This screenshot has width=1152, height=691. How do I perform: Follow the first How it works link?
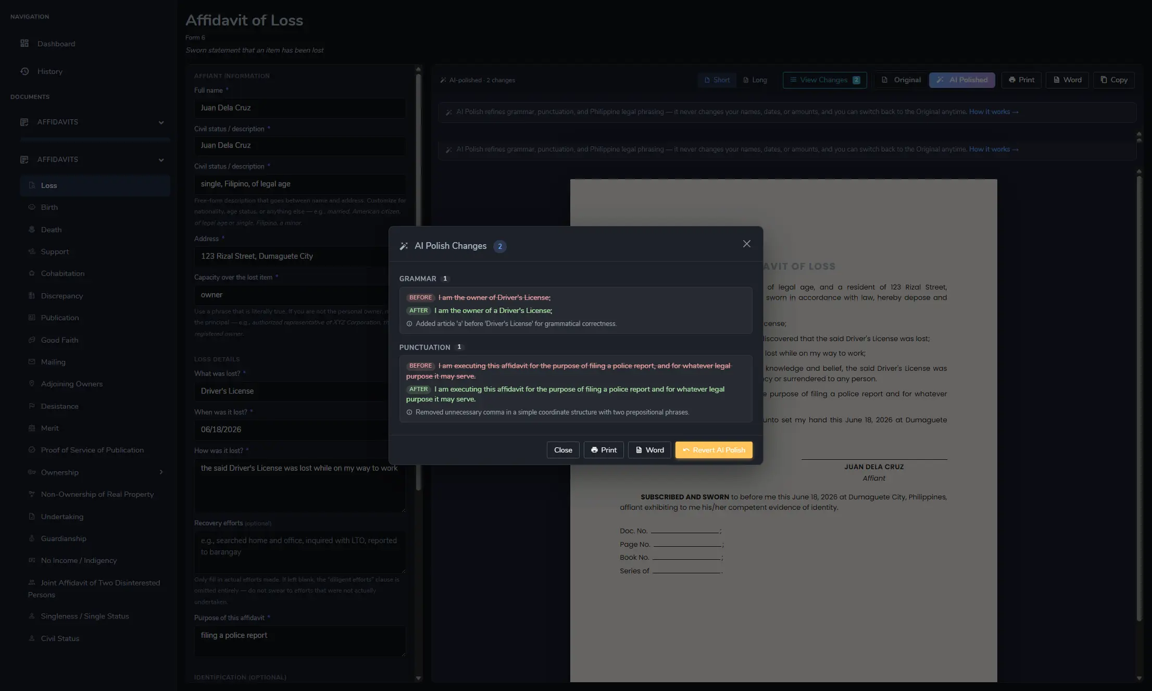pyautogui.click(x=993, y=111)
